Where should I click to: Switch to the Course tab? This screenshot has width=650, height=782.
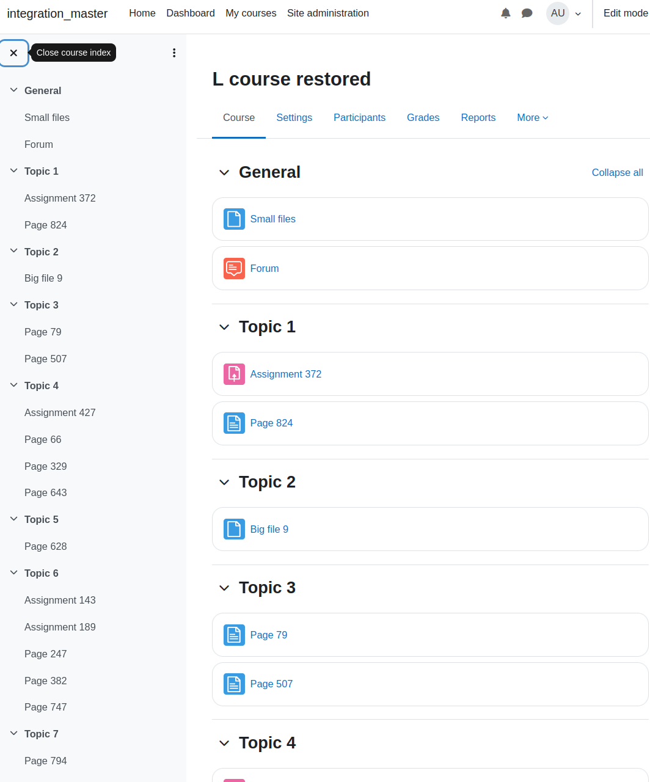pyautogui.click(x=239, y=118)
